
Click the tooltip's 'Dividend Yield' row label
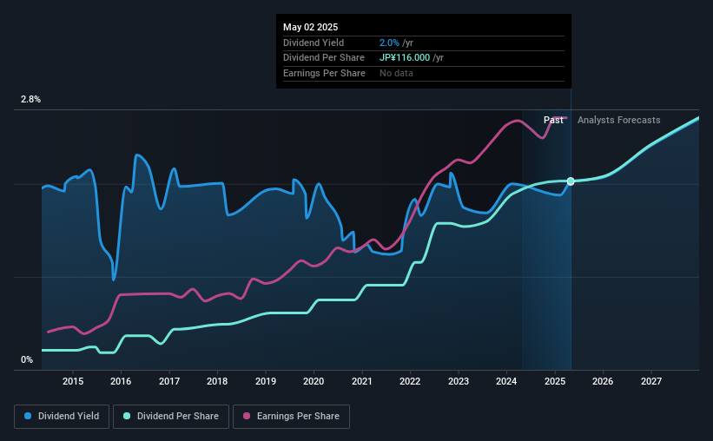[x=314, y=43]
